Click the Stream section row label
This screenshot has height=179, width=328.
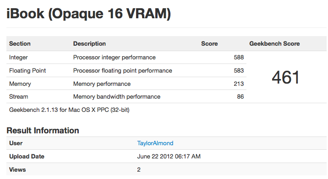(19, 97)
